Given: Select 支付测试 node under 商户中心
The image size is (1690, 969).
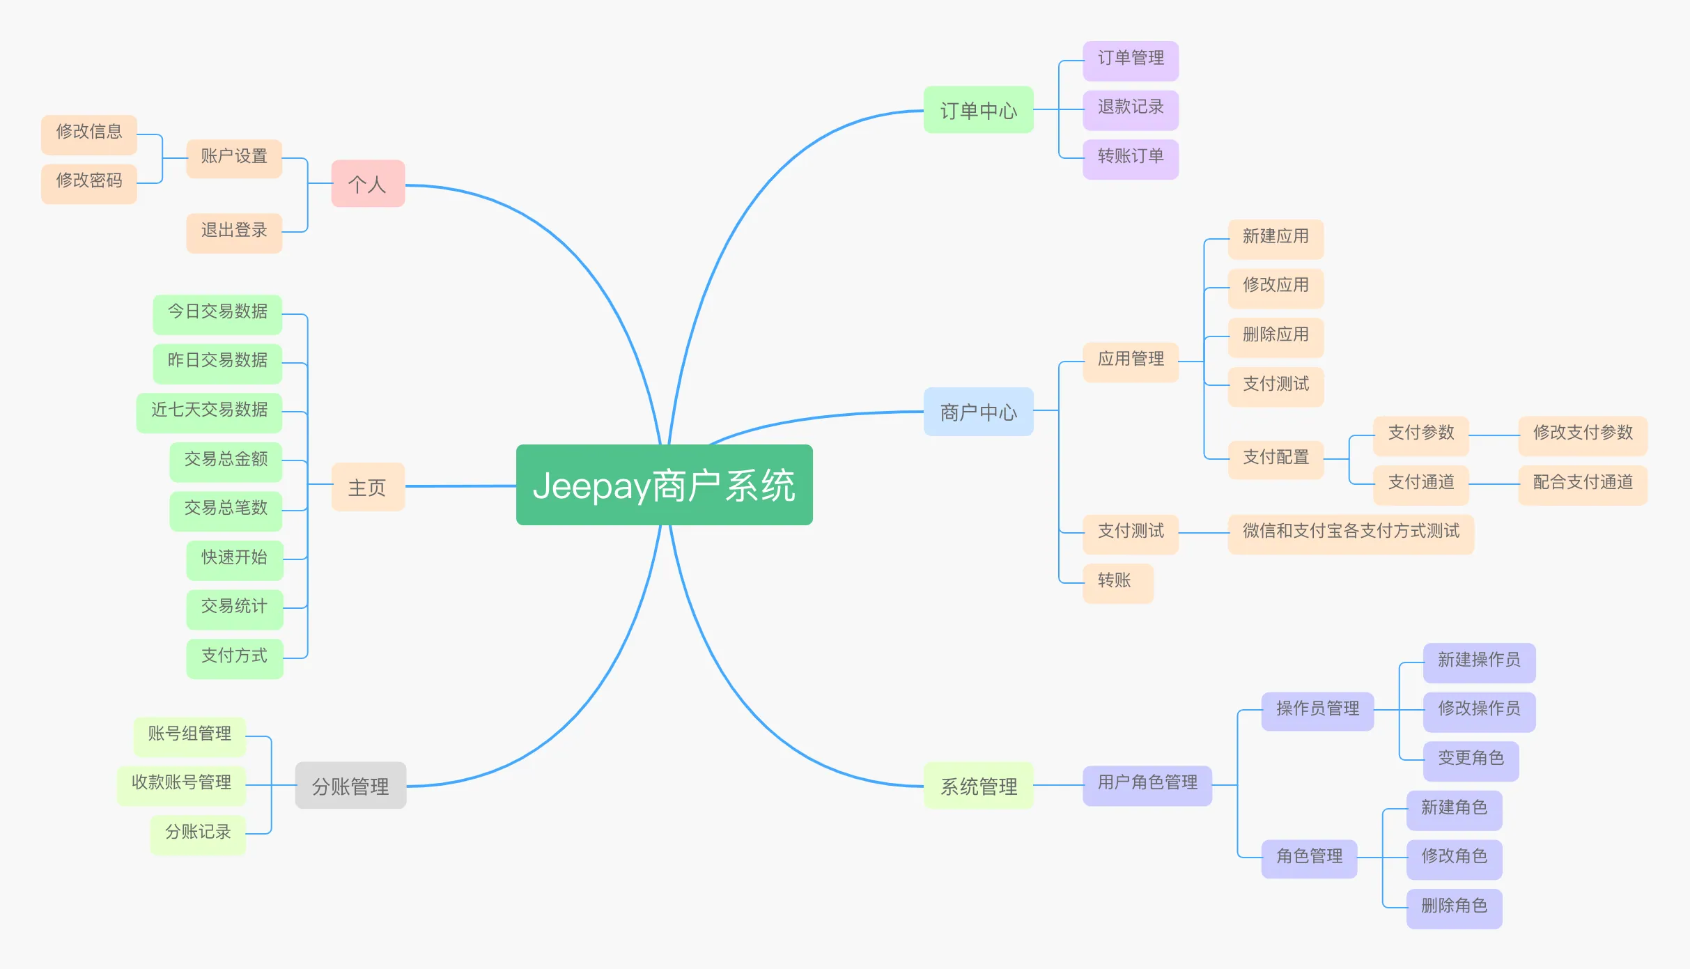Looking at the screenshot, I should (x=1130, y=534).
